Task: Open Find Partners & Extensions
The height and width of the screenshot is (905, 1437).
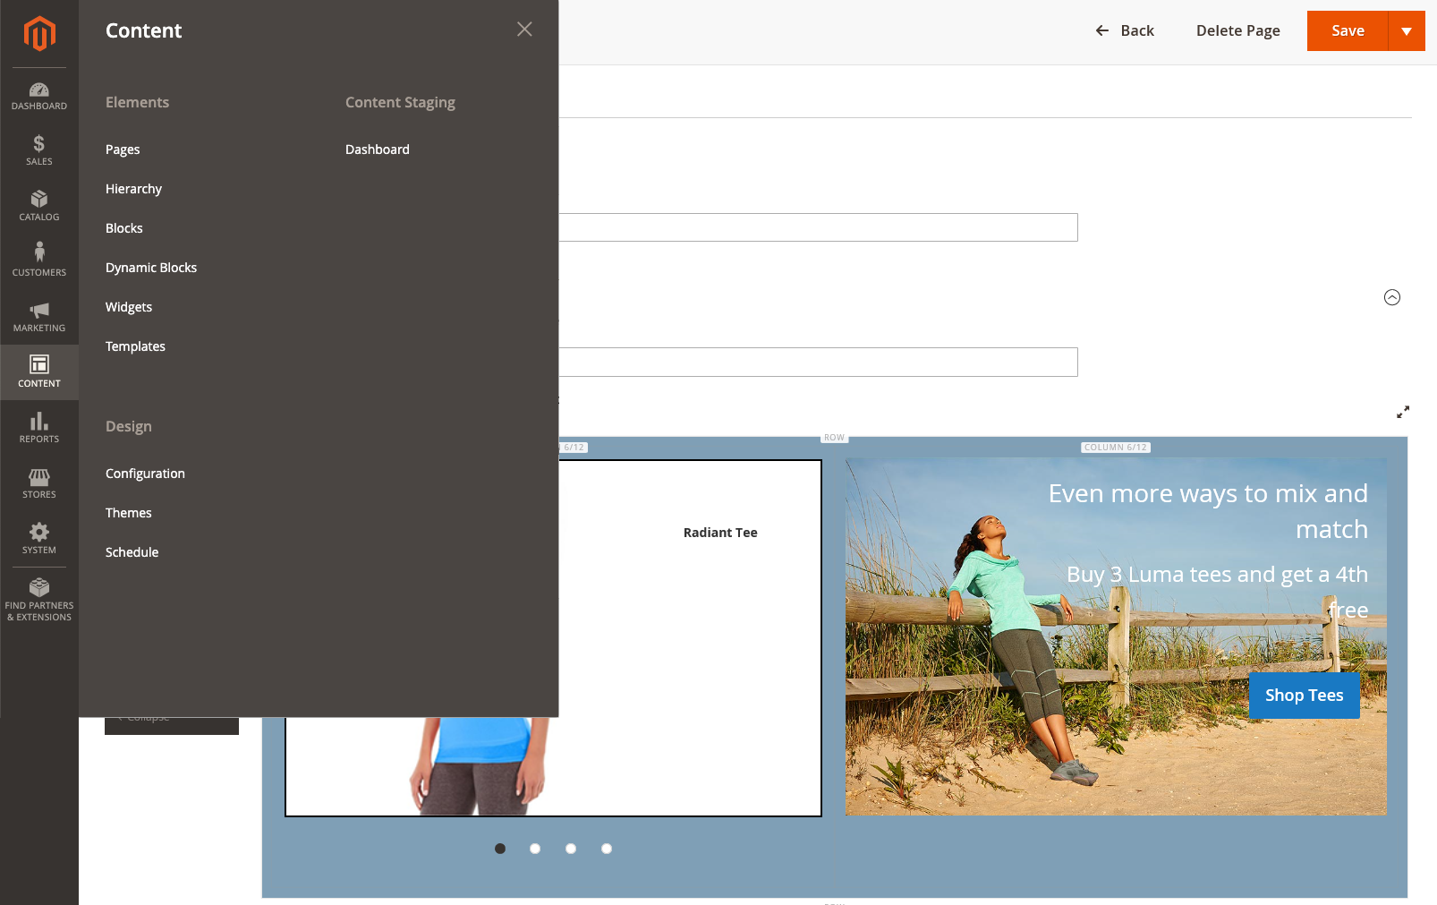Action: [39, 600]
